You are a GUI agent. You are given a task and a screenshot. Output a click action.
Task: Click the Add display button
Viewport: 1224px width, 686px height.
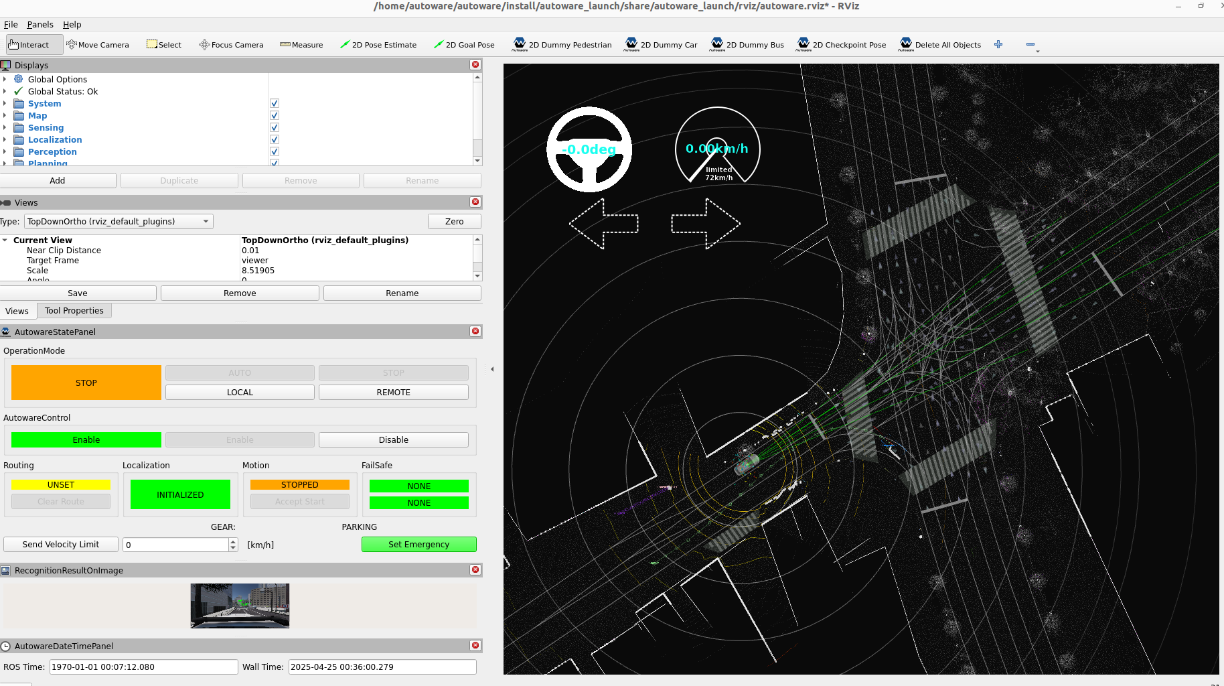pos(58,180)
